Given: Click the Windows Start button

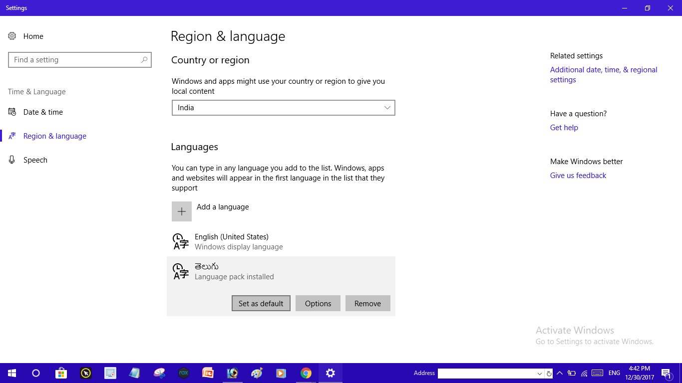Looking at the screenshot, I should click(x=11, y=373).
